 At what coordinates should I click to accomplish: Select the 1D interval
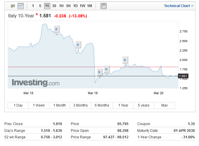(75, 6)
